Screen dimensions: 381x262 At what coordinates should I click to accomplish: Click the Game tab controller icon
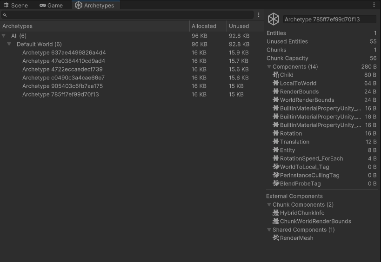click(x=43, y=5)
